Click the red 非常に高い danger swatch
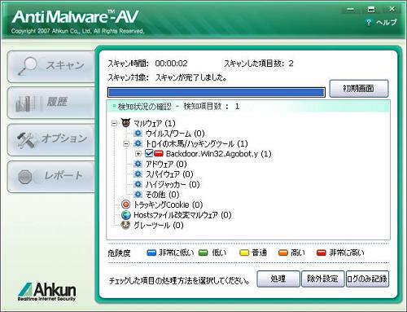This screenshot has height=312, width=407. 322,253
